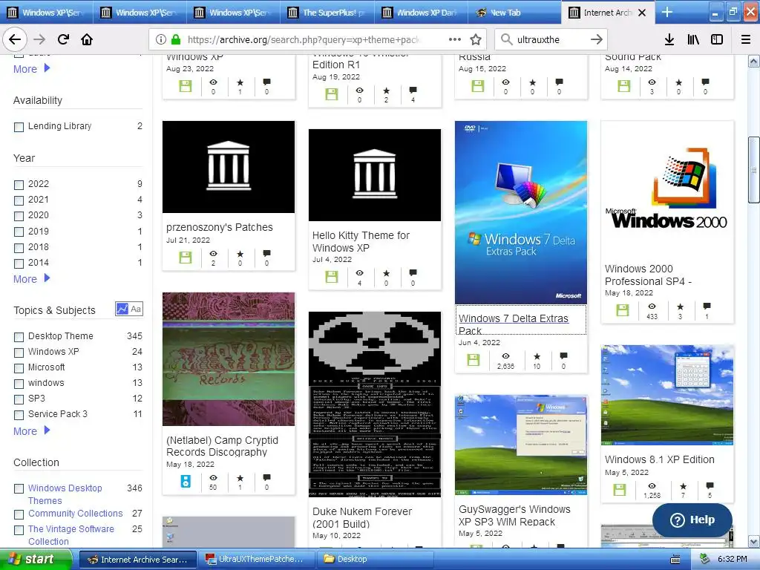Open the browser hamburger menu
The height and width of the screenshot is (570, 760).
pos(746,39)
